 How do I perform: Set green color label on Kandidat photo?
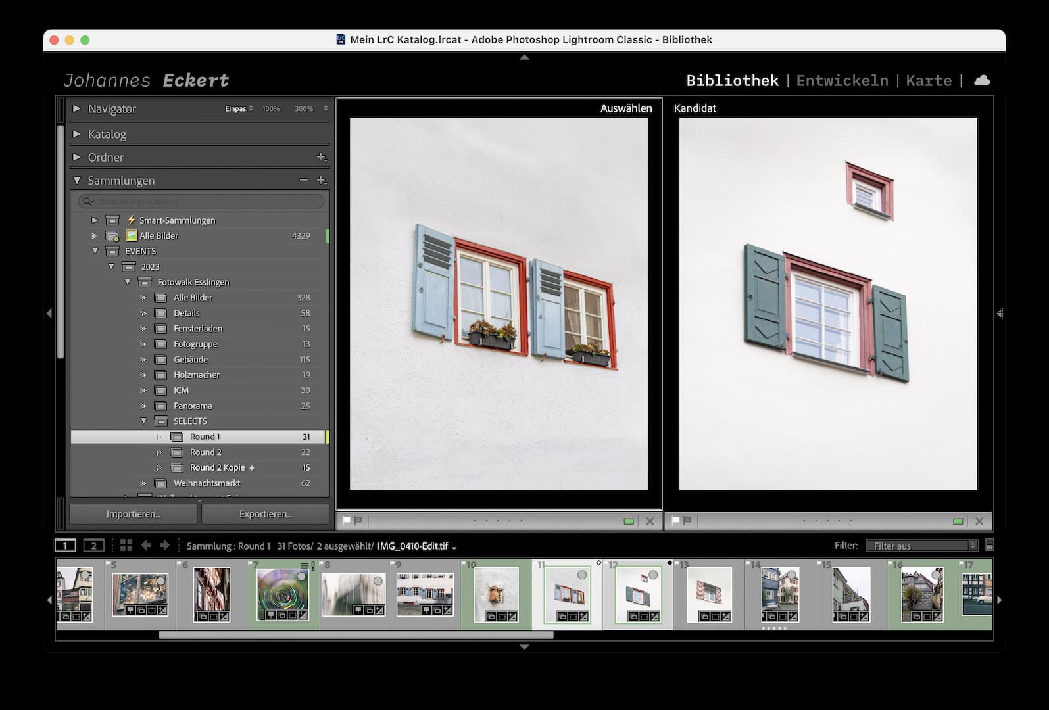958,521
